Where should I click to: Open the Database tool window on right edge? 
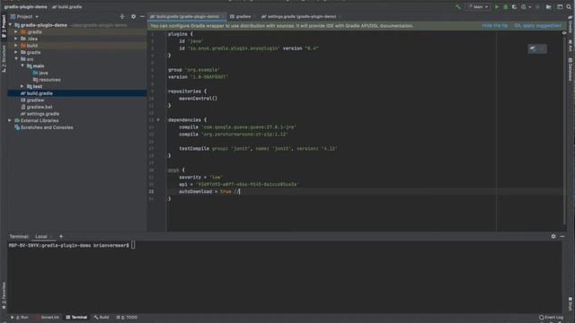click(571, 69)
